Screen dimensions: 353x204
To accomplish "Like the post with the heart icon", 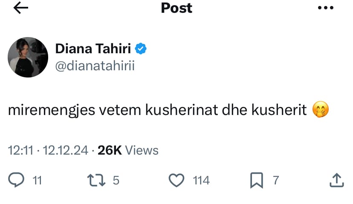I will (176, 181).
